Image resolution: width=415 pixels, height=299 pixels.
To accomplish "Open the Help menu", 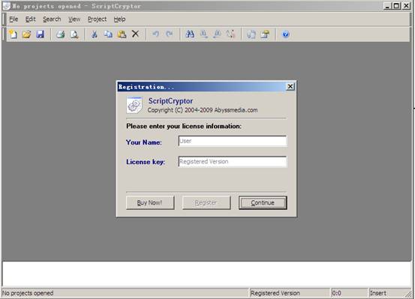I will 119,19.
